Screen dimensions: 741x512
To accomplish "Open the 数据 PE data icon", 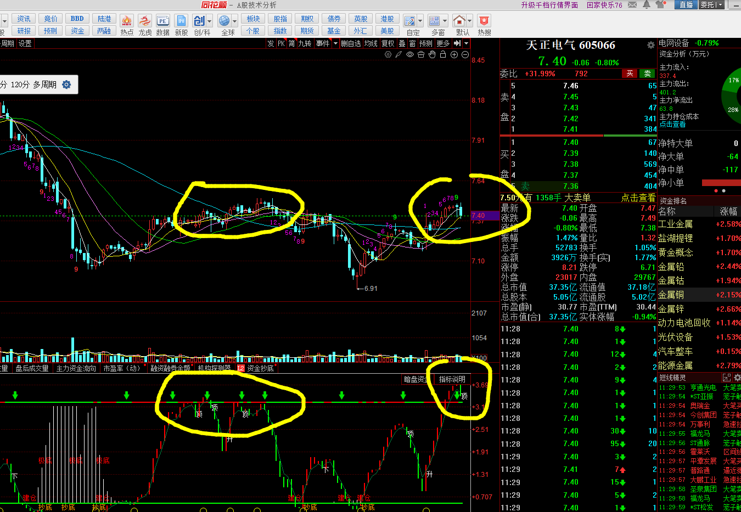I will pos(163,21).
